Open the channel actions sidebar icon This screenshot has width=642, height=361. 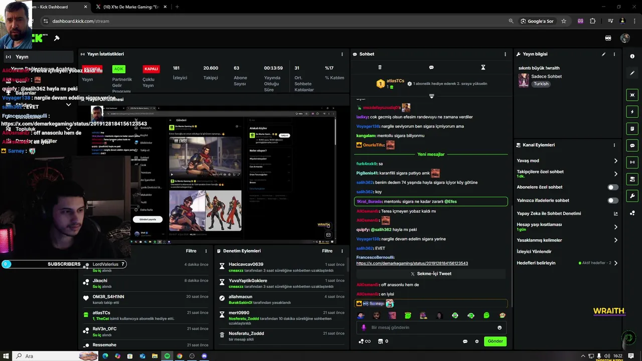click(x=632, y=179)
